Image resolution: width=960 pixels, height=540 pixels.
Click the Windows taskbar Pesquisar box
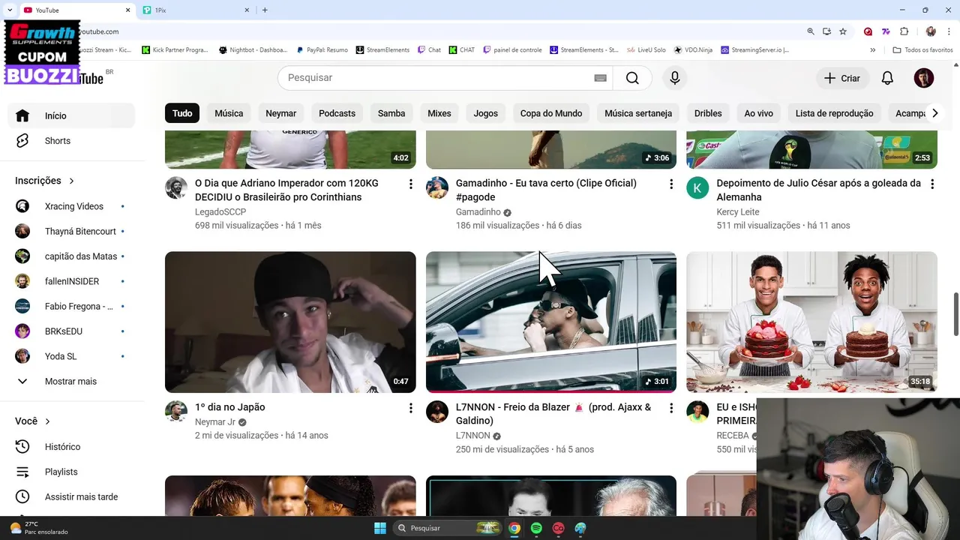[x=447, y=528]
